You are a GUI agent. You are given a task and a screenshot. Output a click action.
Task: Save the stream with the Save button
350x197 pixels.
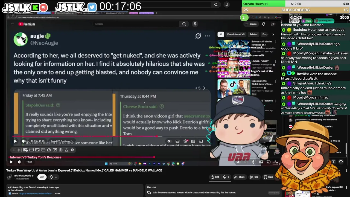coord(268,177)
